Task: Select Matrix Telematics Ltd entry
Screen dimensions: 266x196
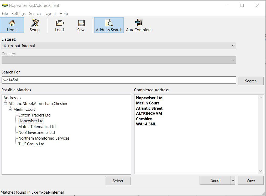Action: click(x=37, y=127)
